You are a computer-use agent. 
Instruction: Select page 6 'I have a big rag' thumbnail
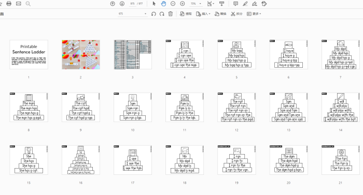(288, 54)
